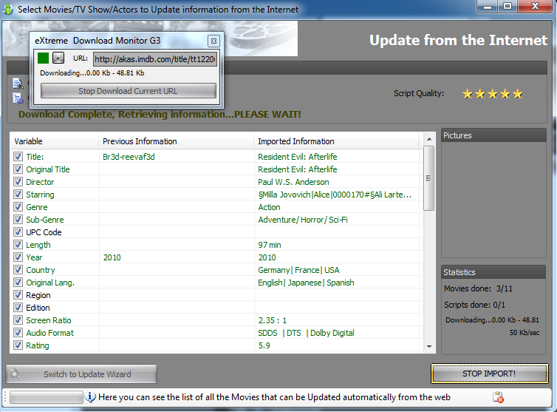This screenshot has height=412, width=557.
Task: Click Switch to Update Wizard button
Action: tap(81, 374)
